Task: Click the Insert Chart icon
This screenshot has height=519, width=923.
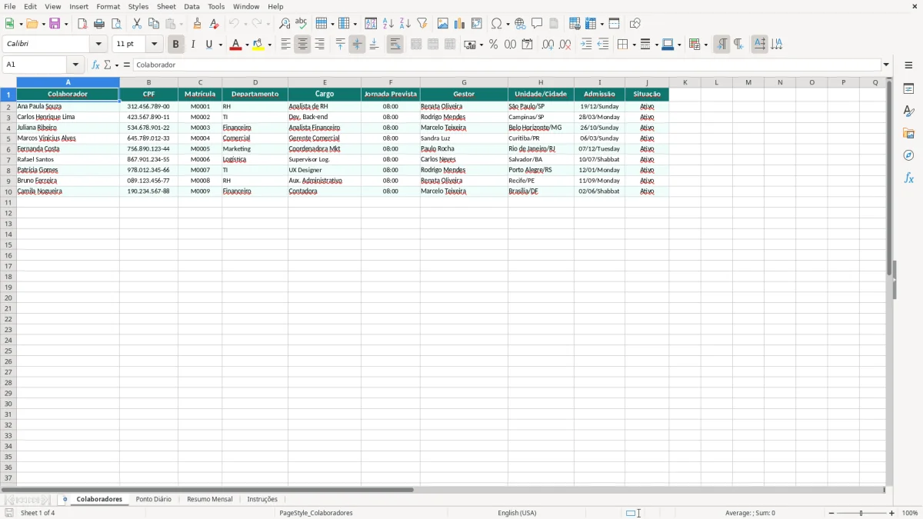Action: click(460, 24)
